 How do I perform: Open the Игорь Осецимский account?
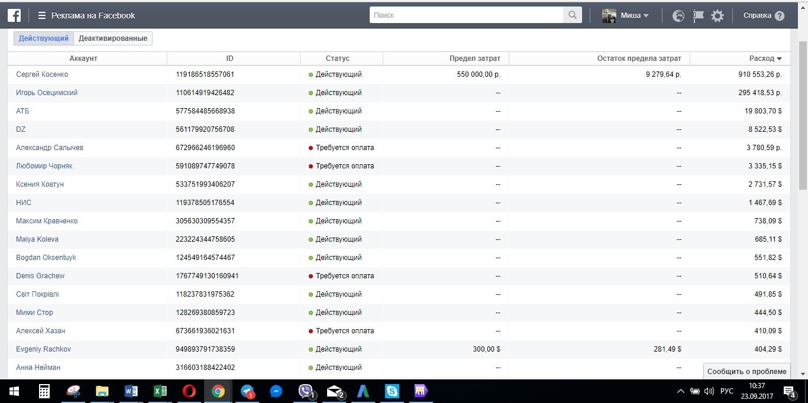click(x=47, y=93)
